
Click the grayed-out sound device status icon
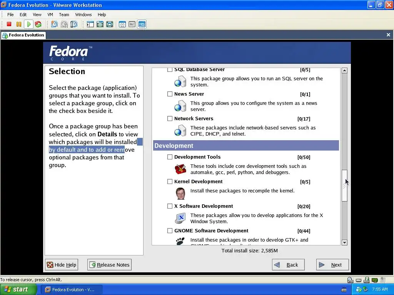383,280
